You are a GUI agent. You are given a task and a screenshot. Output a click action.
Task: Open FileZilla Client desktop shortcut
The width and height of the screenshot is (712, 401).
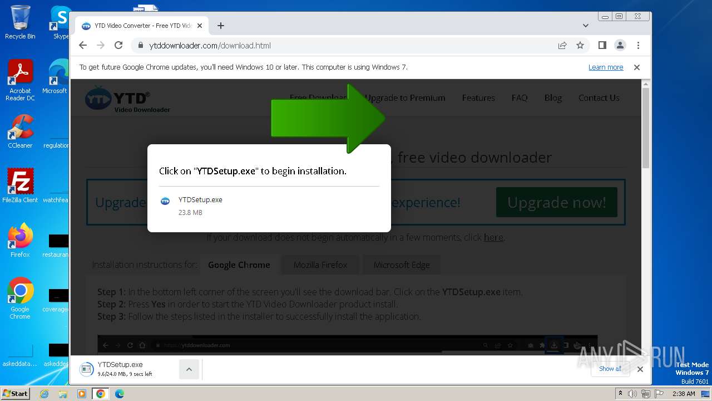pyautogui.click(x=20, y=186)
